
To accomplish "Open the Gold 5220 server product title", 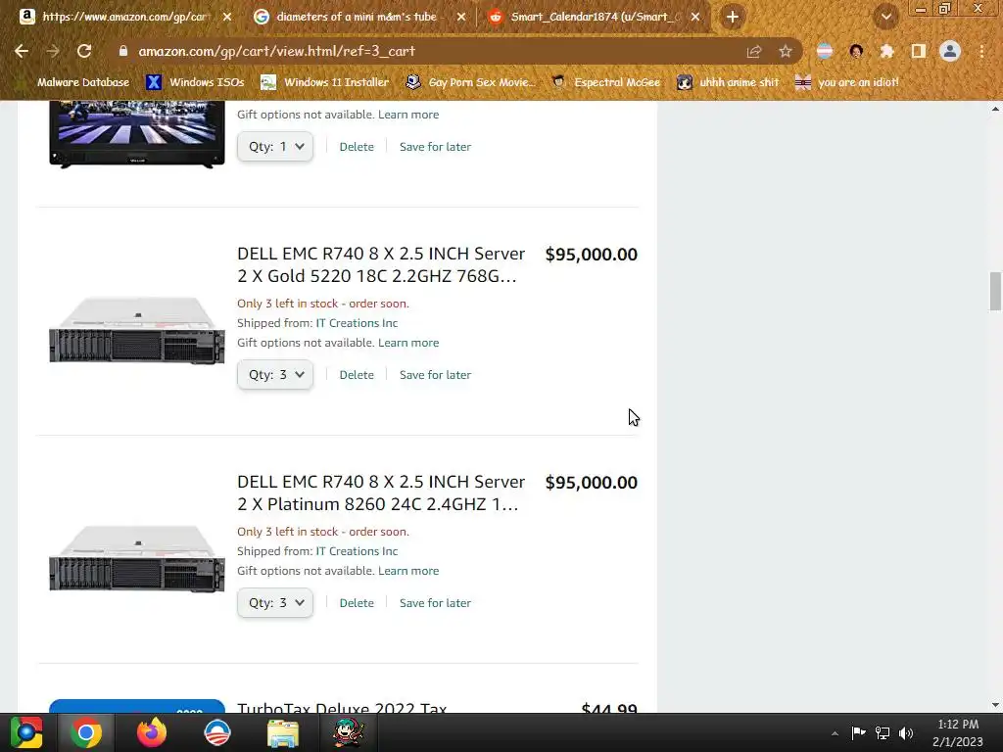I will click(381, 264).
